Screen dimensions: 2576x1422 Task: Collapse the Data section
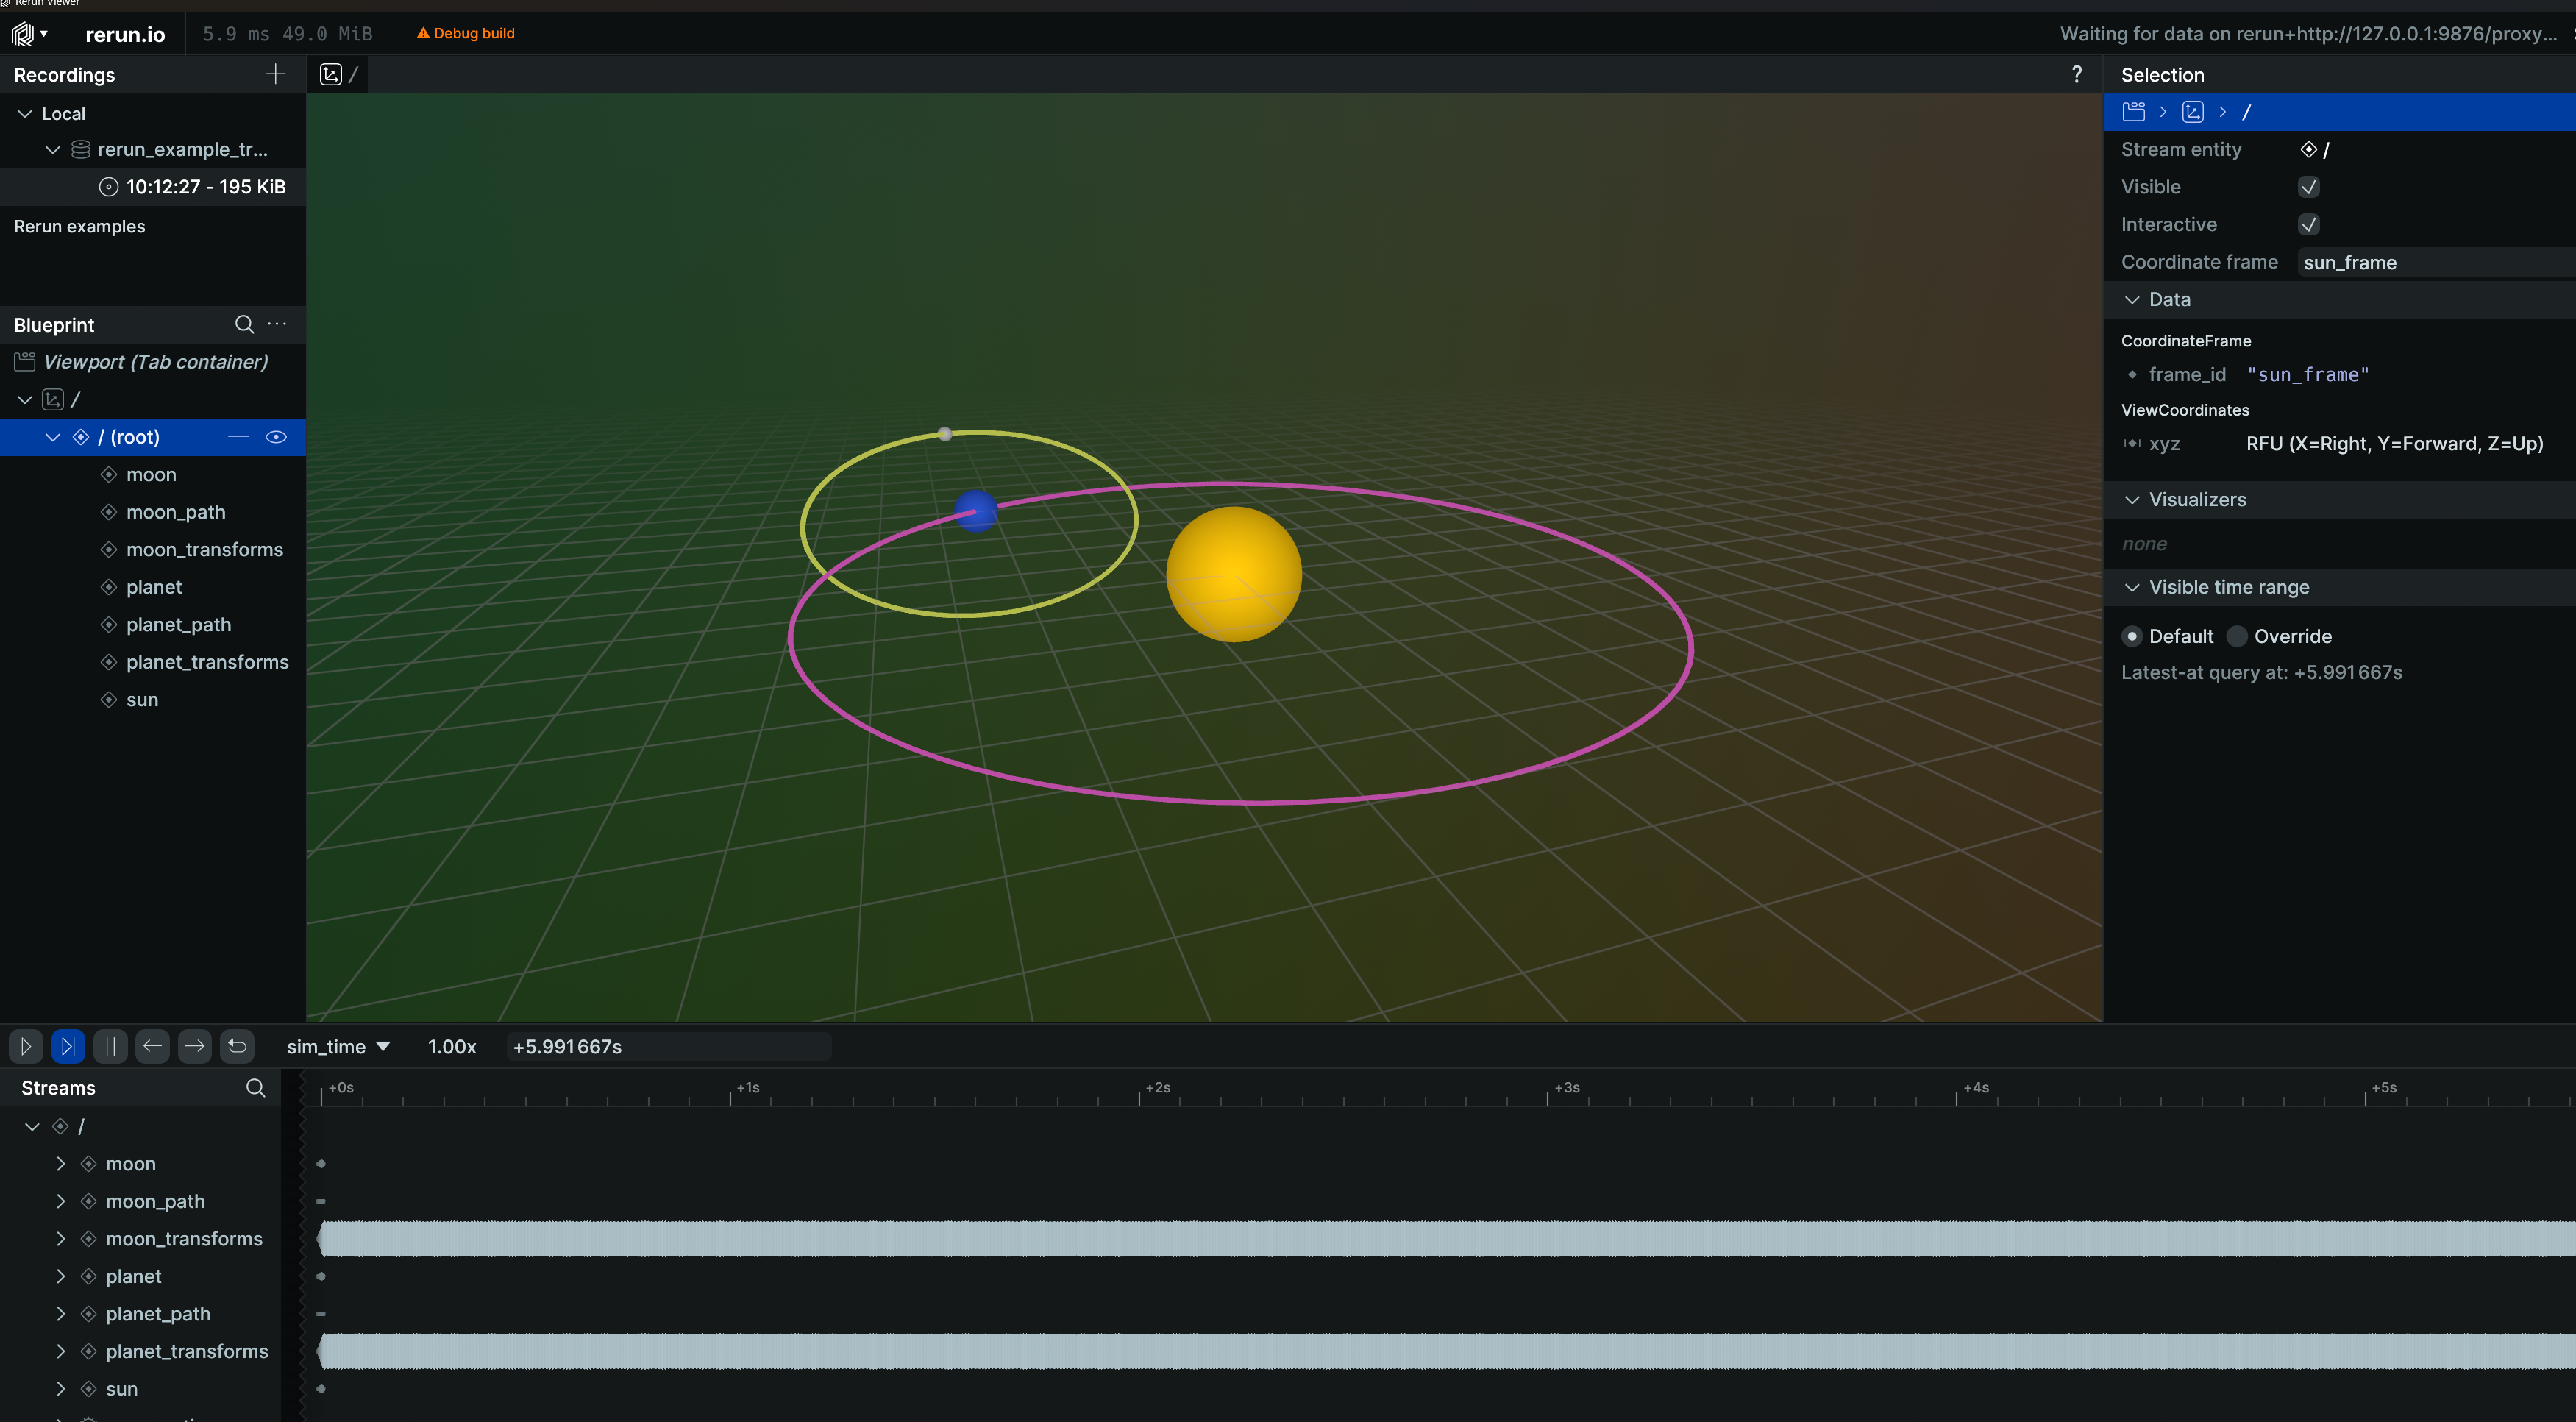coord(2132,299)
